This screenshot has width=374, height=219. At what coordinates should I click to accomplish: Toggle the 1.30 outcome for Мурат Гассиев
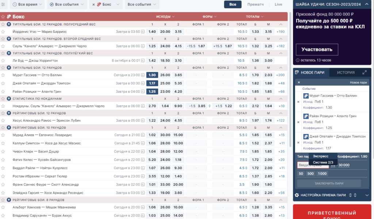(152, 75)
